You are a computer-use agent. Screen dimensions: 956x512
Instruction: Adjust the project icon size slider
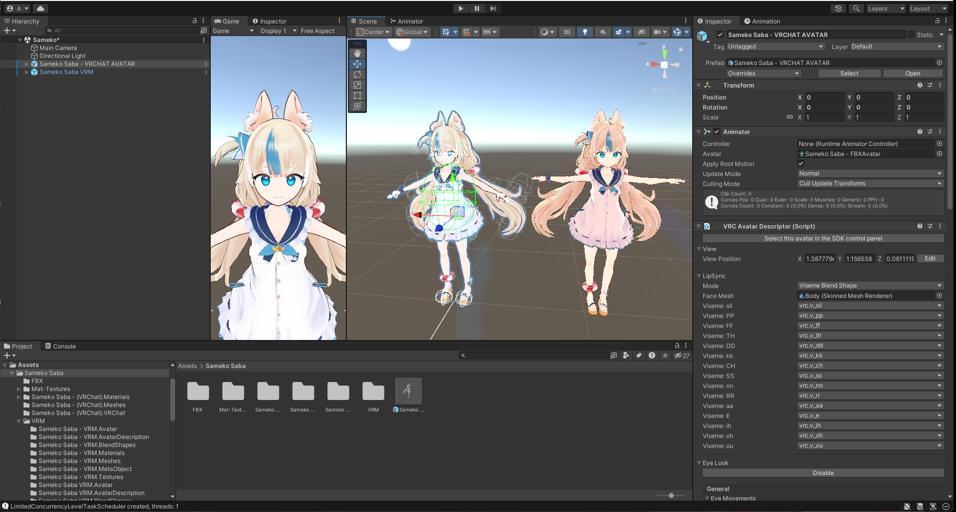click(671, 495)
